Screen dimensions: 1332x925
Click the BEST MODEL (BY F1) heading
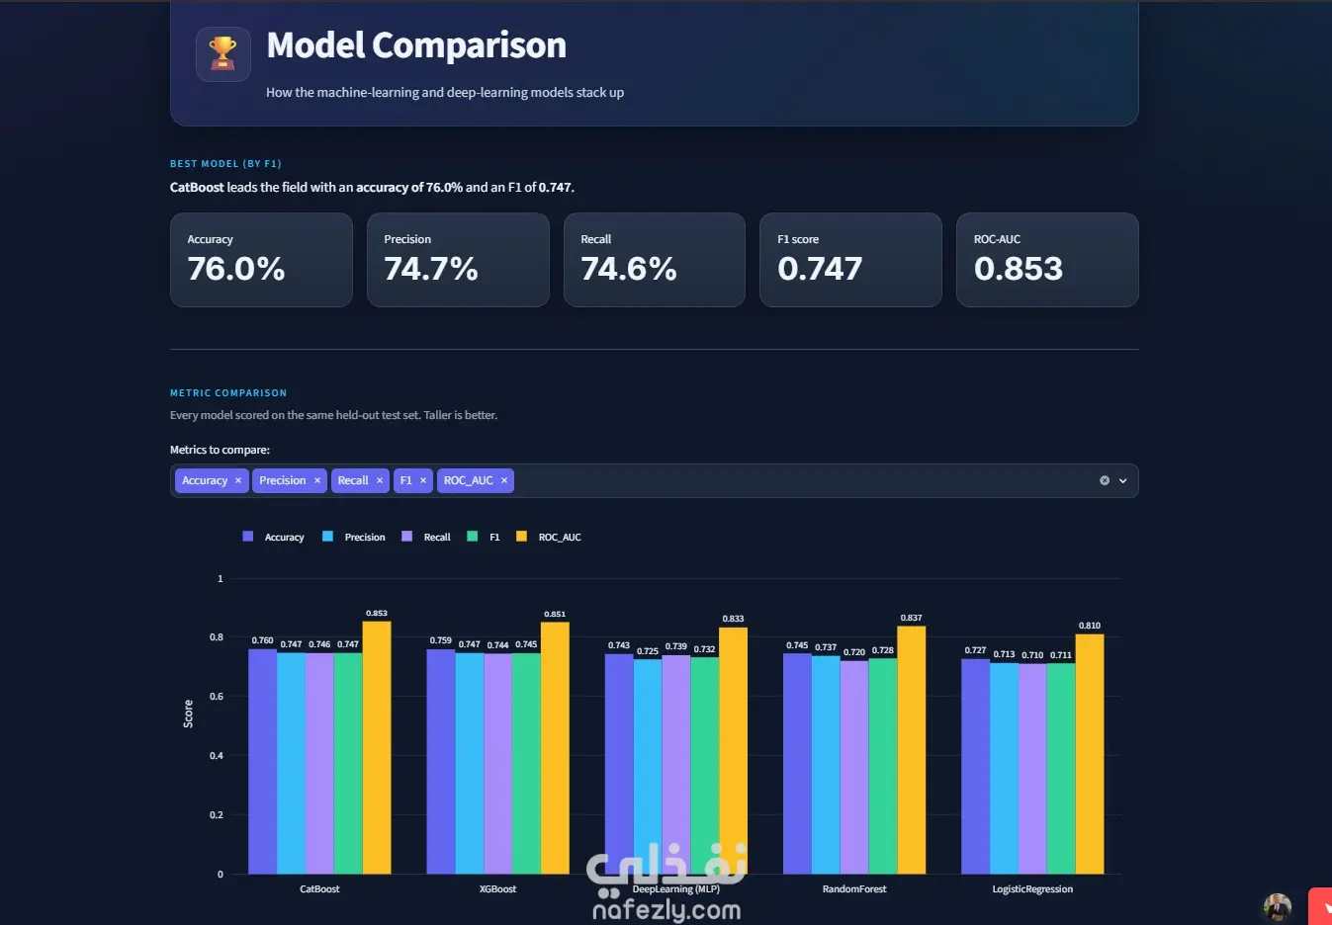coord(225,164)
